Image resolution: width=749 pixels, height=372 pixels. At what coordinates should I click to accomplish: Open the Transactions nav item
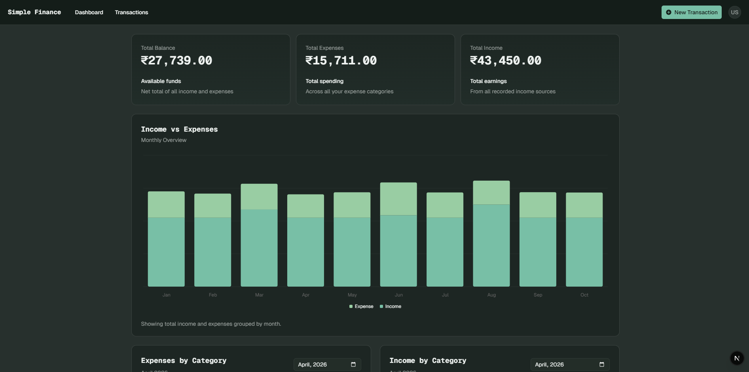(131, 12)
